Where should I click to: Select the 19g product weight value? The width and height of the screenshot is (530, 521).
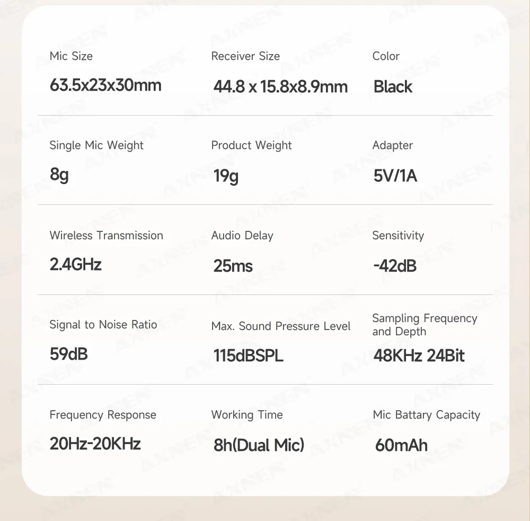tap(226, 176)
